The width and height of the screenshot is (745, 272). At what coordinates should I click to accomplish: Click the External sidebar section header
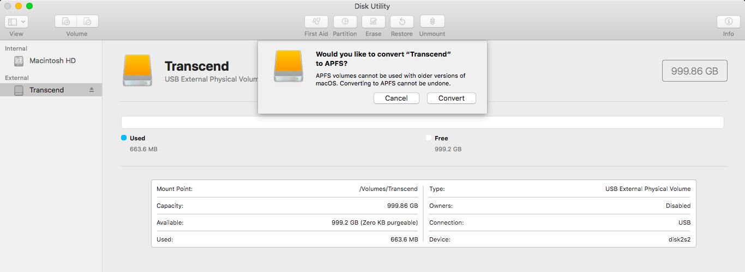[17, 78]
